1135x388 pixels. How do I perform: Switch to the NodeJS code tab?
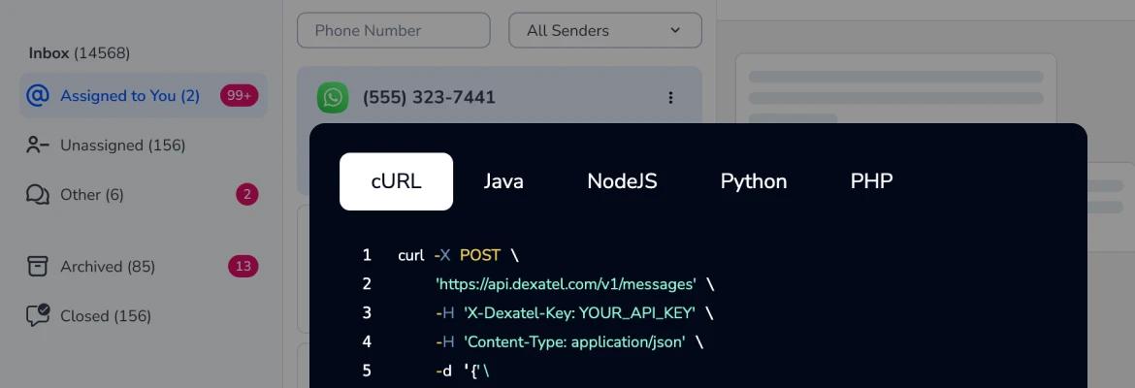pyautogui.click(x=622, y=181)
